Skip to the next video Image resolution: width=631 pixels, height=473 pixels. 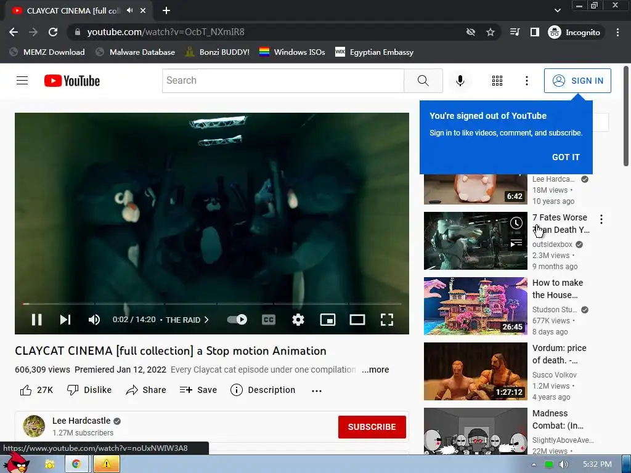coord(65,320)
